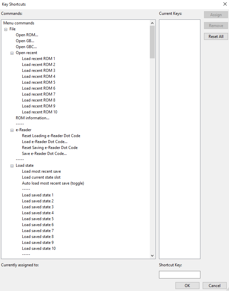The image size is (229, 291).
Task: Select Load saved state 10
Action: tap(39, 249)
